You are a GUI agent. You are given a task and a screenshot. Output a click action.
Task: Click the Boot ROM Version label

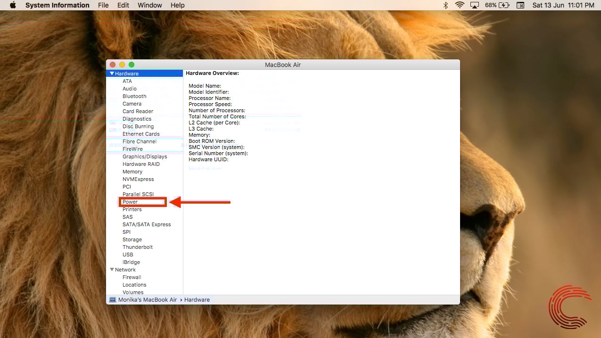click(212, 141)
